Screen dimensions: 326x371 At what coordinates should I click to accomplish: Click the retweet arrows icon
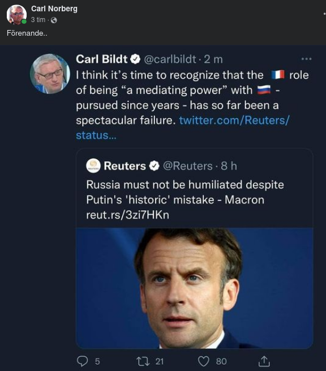click(x=143, y=361)
